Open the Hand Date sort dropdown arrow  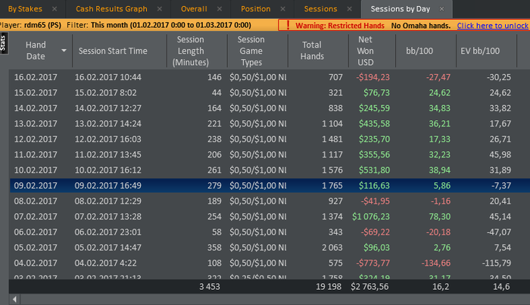click(64, 51)
